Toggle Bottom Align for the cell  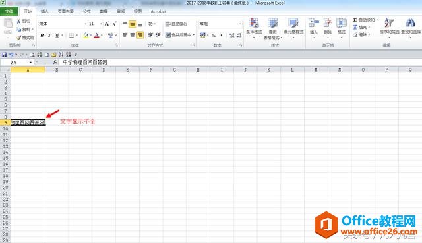[x=140, y=24]
